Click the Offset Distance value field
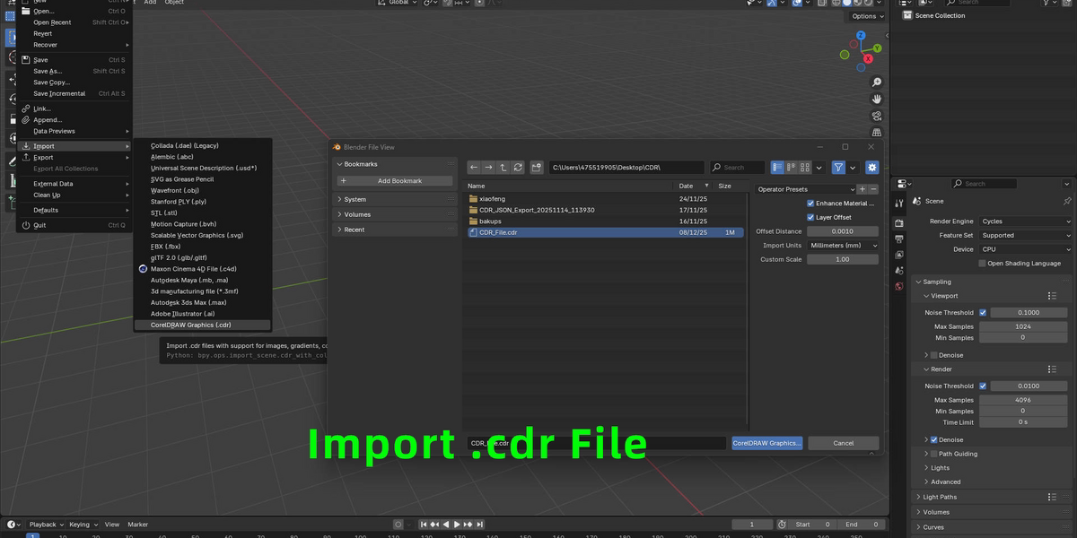This screenshot has width=1077, height=538. tap(842, 231)
